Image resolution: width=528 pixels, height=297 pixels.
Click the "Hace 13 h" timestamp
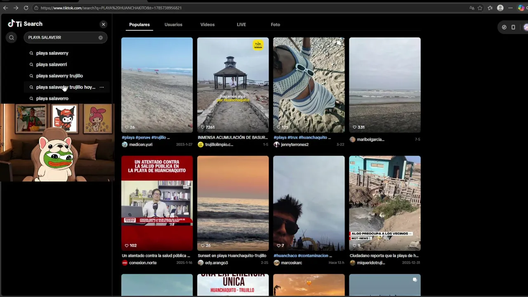tap(336, 263)
